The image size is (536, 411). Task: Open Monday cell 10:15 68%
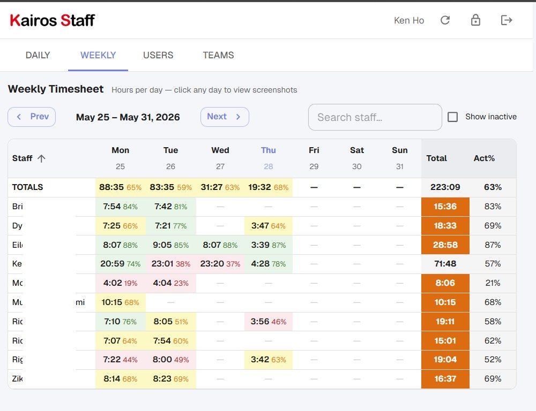pos(120,302)
